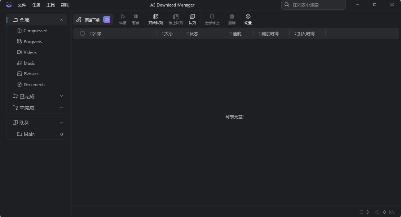Click the download speed cloud icon in status bar

click(x=378, y=212)
